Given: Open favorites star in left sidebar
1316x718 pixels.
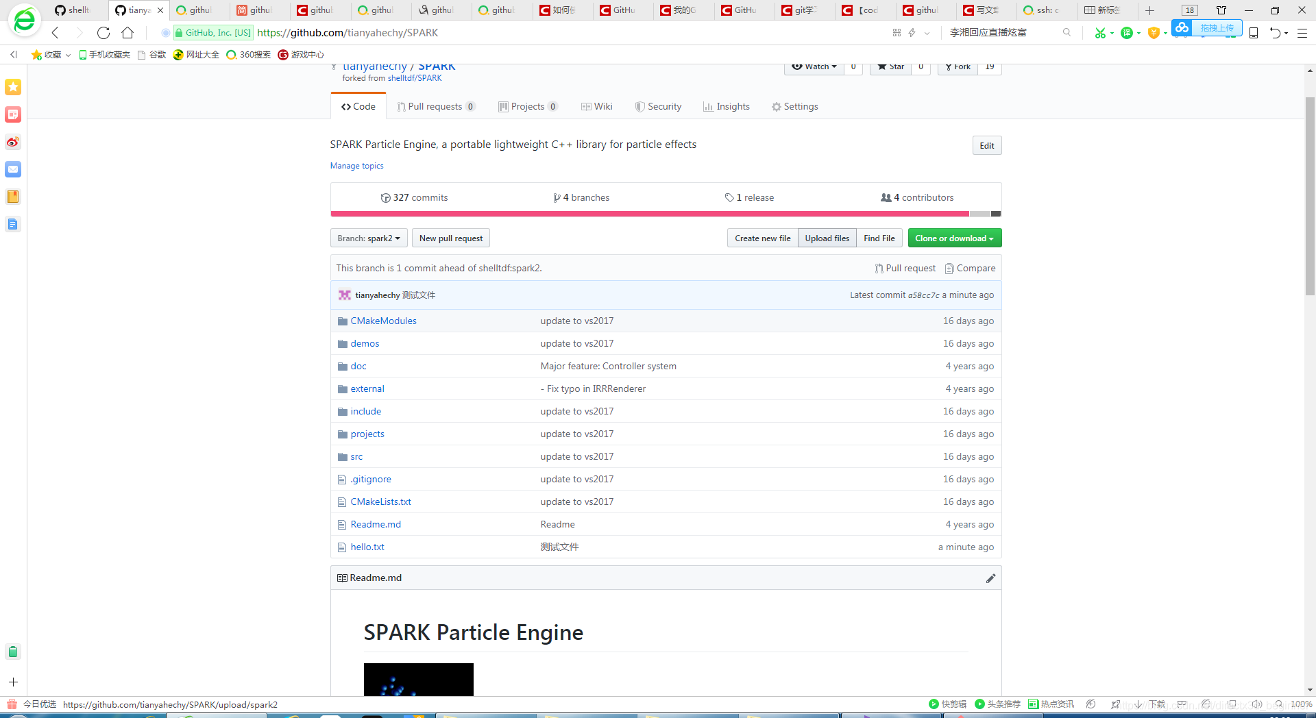Looking at the screenshot, I should click(13, 87).
